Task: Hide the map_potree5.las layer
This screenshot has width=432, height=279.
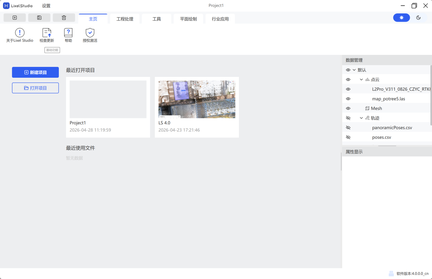Action: [x=348, y=99]
